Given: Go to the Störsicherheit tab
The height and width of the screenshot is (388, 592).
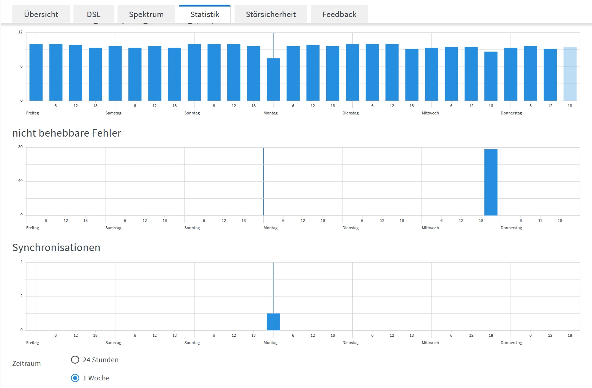Looking at the screenshot, I should click(x=271, y=14).
